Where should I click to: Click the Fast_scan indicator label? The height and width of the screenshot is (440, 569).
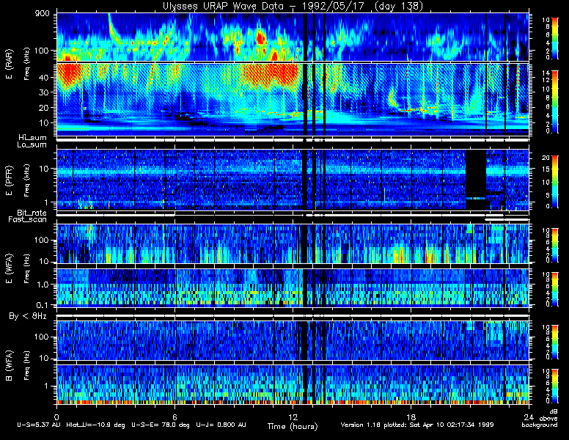[x=27, y=220]
